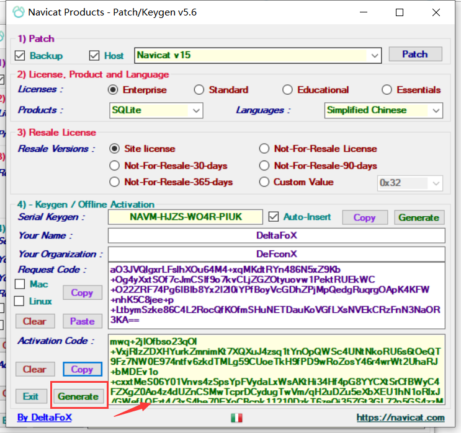Open the Languages Simplified Chinese dropdown
The height and width of the screenshot is (433, 461).
point(383,110)
